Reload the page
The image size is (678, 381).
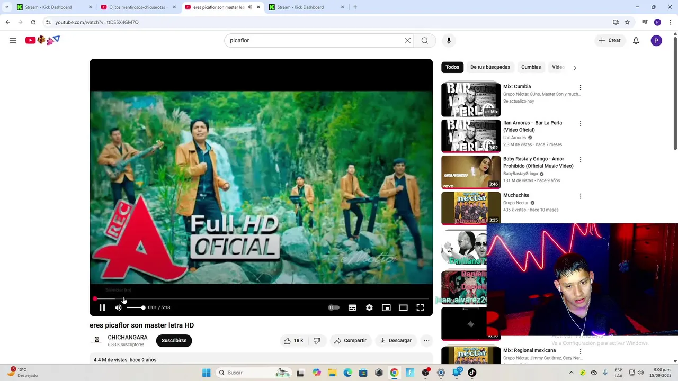tap(33, 22)
